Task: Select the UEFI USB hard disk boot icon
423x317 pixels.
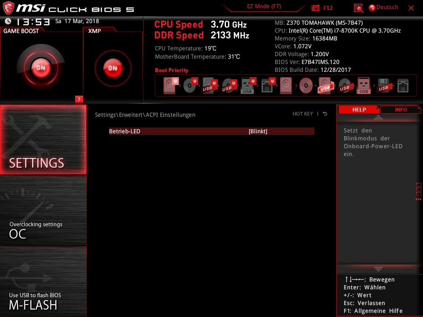Action: pos(209,86)
